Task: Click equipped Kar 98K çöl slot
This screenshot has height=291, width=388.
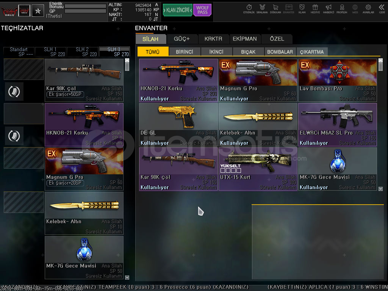Action: click(84, 80)
